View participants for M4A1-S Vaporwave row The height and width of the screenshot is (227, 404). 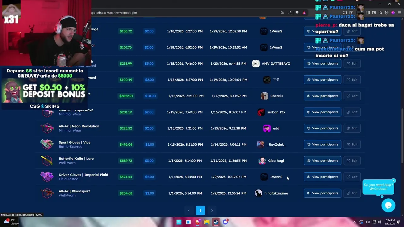(322, 112)
